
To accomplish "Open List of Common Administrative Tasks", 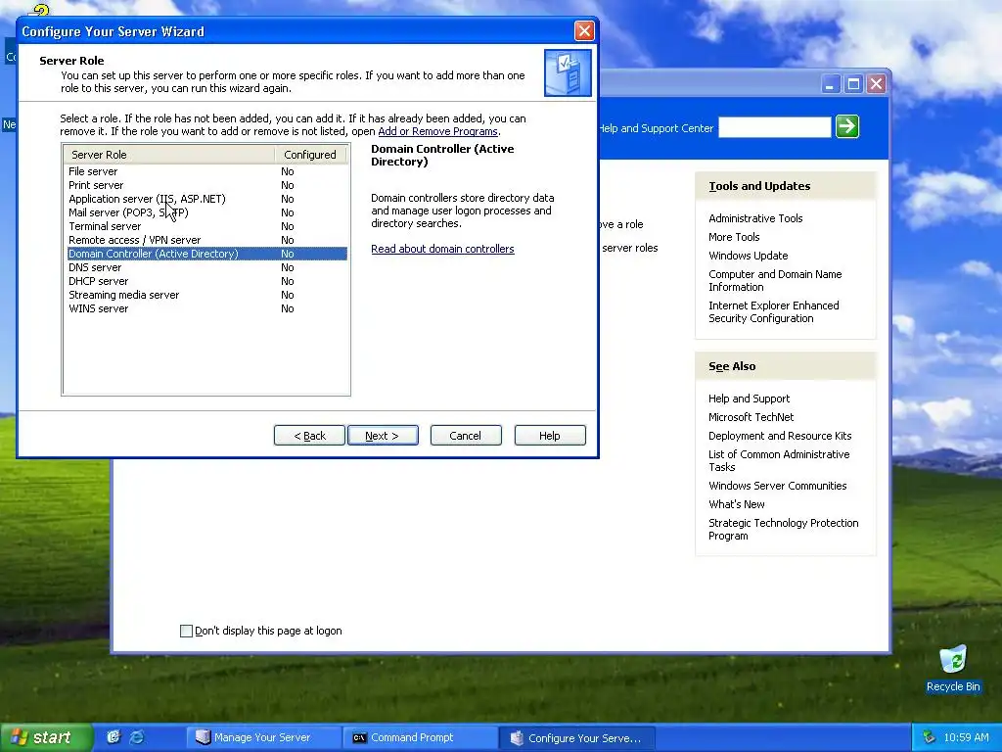I will point(779,460).
